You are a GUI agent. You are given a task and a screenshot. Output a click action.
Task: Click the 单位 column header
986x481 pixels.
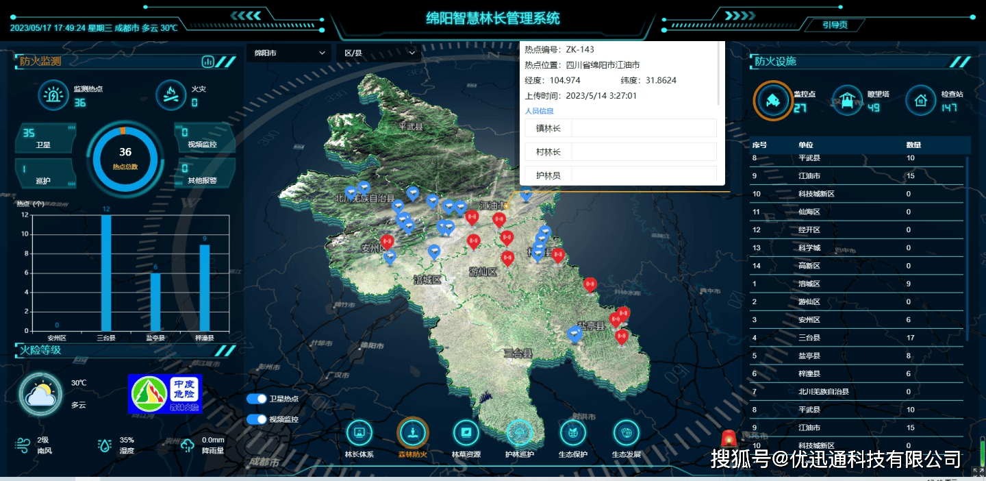point(806,145)
